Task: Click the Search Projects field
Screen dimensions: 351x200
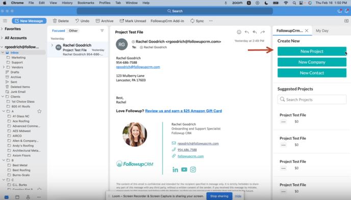Action: [312, 99]
